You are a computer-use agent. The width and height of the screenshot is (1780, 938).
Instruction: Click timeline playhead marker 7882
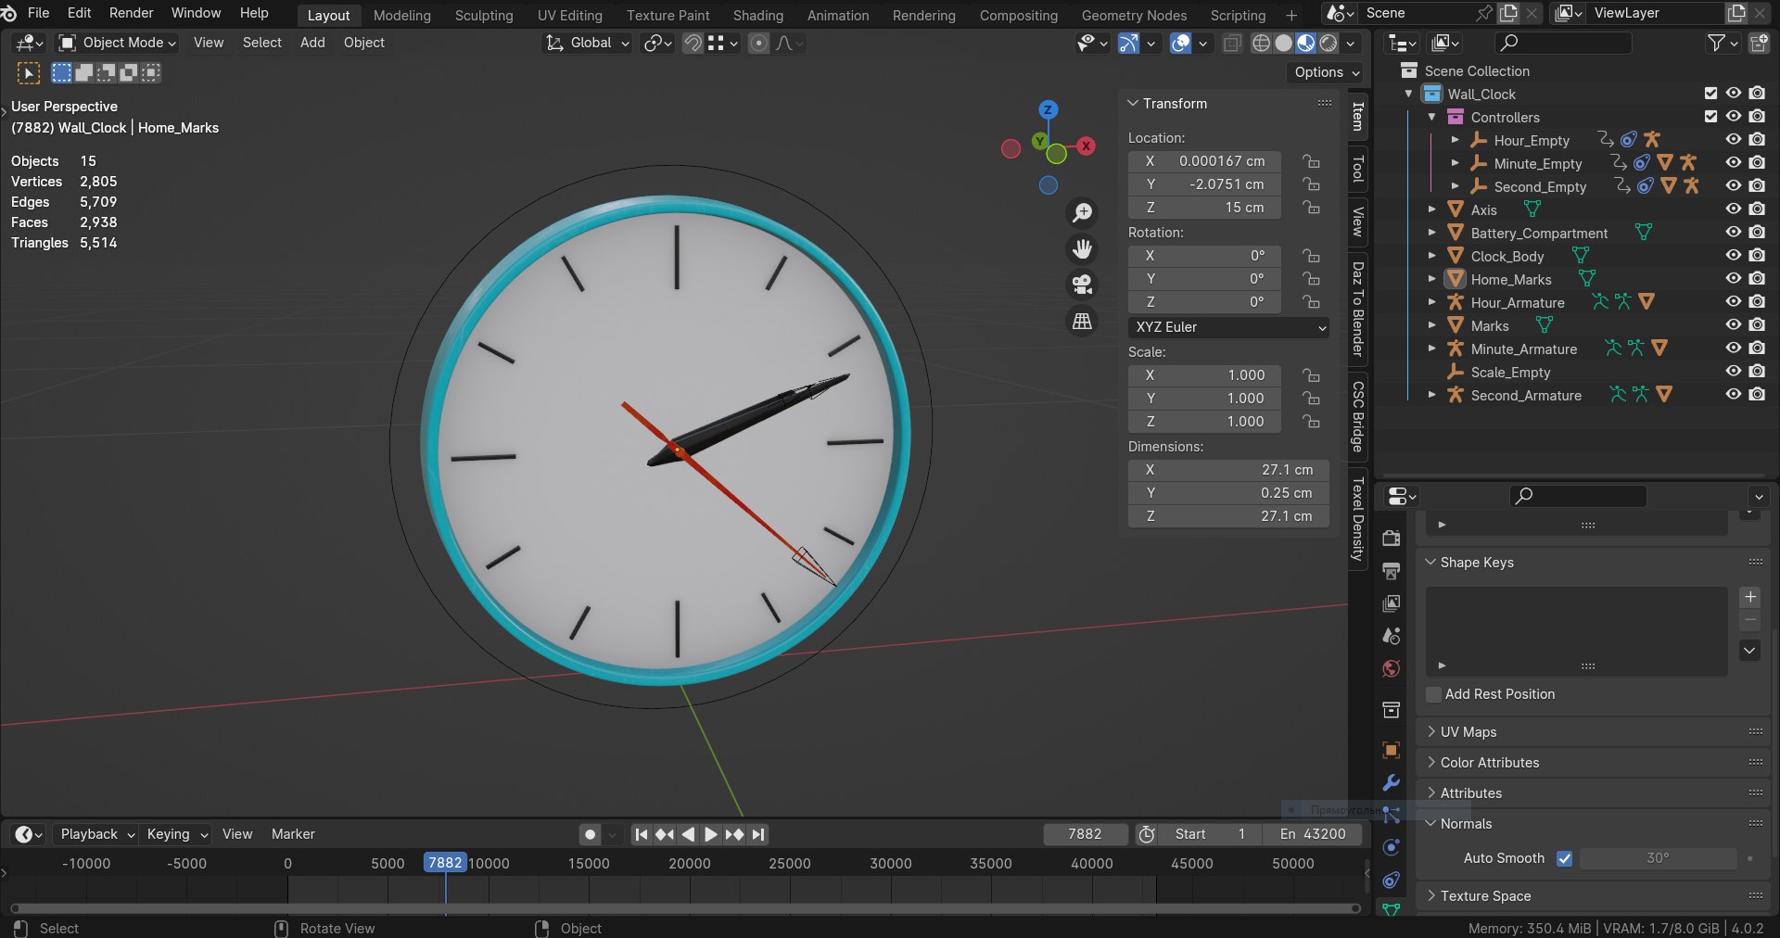pos(445,863)
